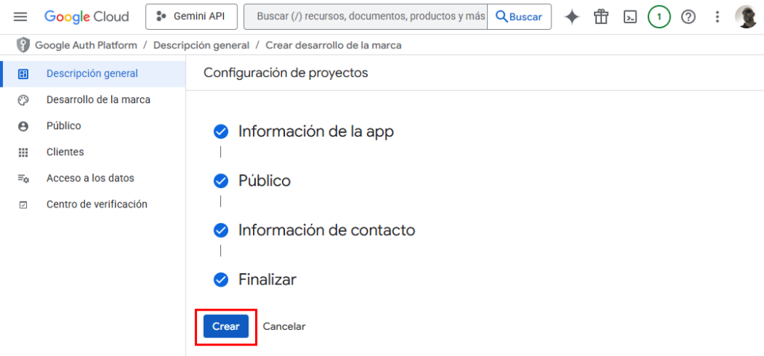Open Clientes in the sidebar
Screen dimensions: 764x356
pos(65,152)
